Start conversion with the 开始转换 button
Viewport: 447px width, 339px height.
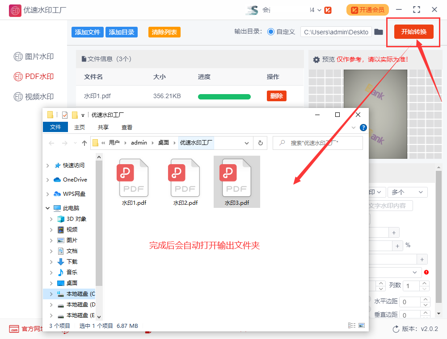click(413, 32)
